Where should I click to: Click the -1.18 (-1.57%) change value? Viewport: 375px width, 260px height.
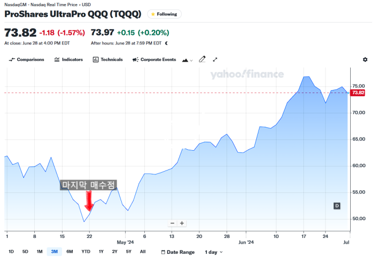[x=62, y=32]
